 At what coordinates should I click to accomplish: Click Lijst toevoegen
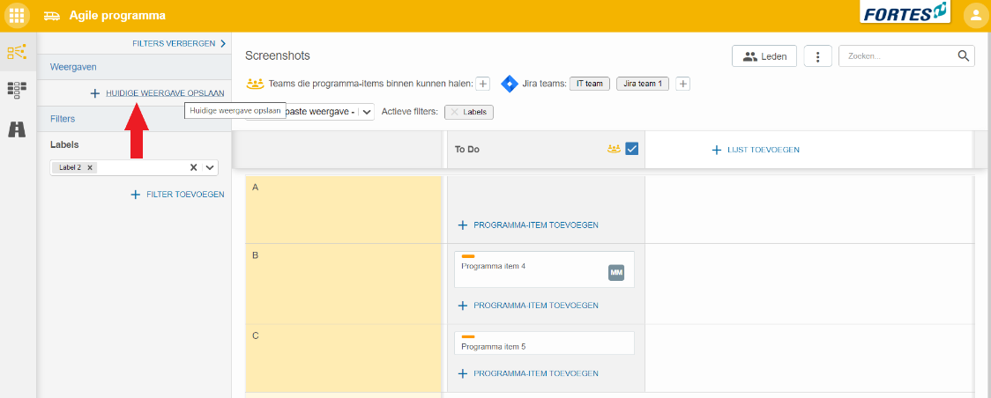click(756, 150)
